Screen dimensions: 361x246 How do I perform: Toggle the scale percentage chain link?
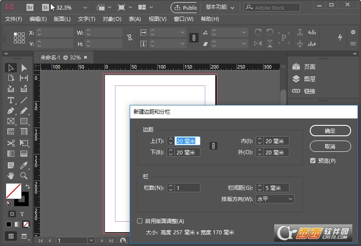194,38
